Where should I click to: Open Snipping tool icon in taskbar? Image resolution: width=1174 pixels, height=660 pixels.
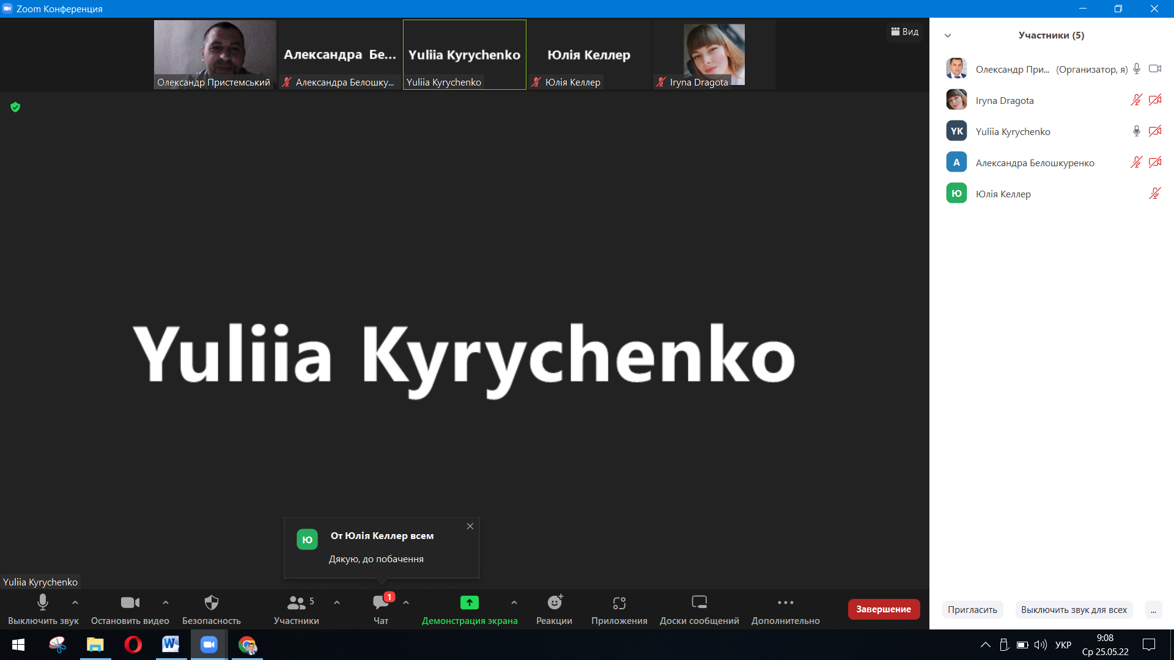pyautogui.click(x=57, y=645)
